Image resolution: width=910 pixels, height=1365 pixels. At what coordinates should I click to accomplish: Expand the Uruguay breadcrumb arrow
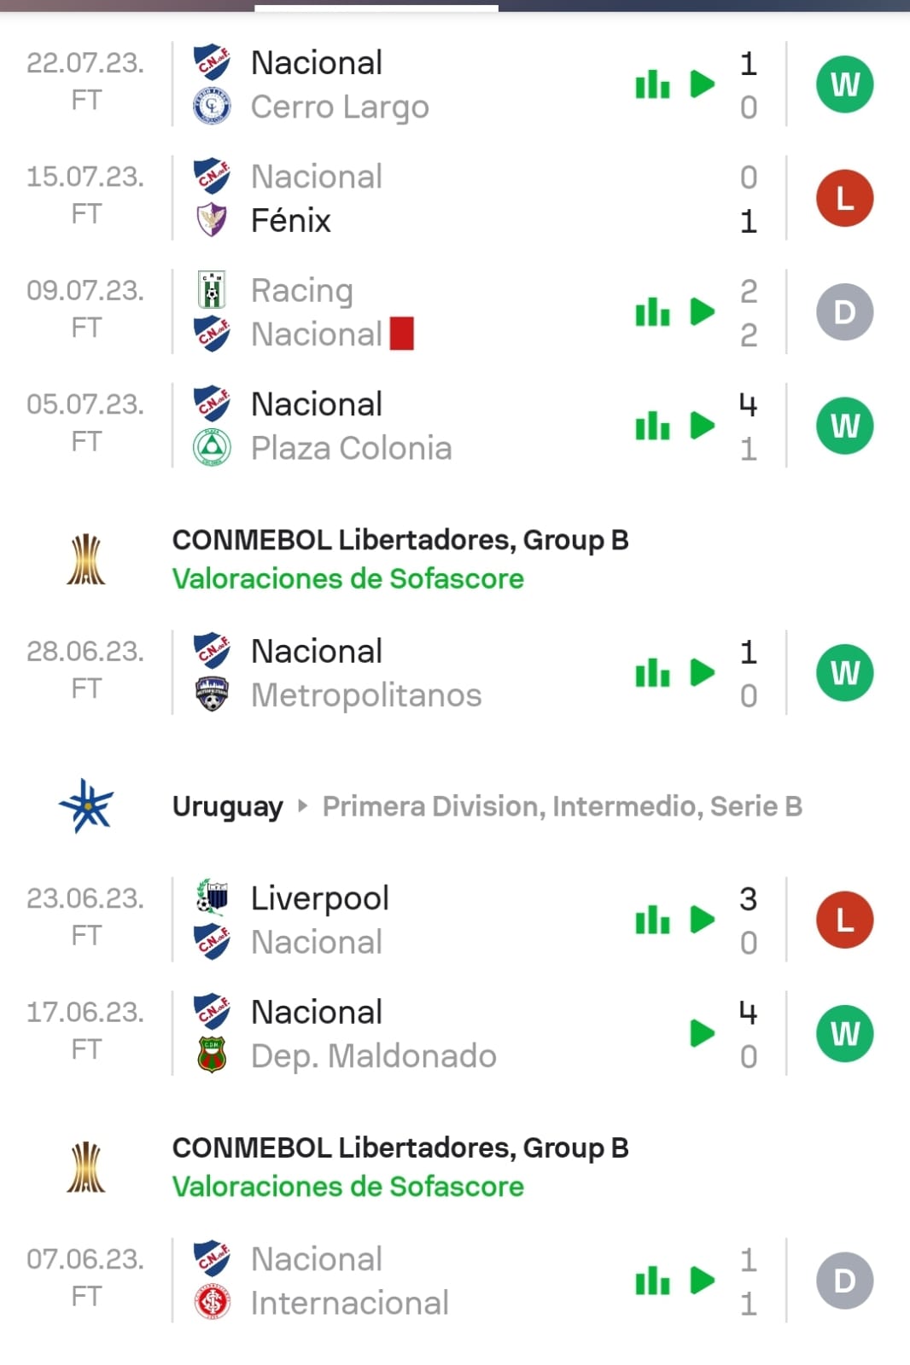point(302,805)
